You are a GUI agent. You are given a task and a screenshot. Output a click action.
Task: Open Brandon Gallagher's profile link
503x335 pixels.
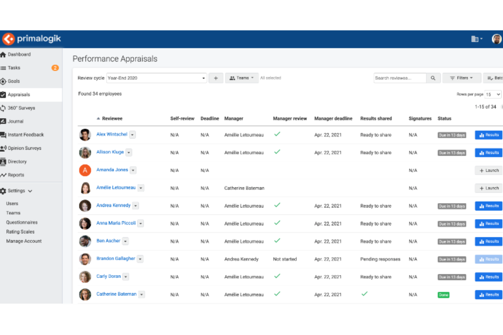[116, 258]
